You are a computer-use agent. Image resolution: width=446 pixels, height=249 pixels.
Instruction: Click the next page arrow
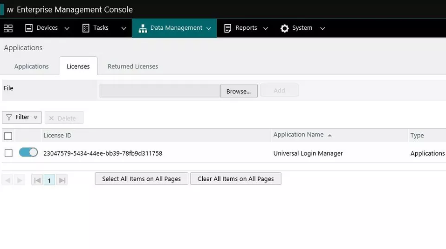click(x=19, y=180)
